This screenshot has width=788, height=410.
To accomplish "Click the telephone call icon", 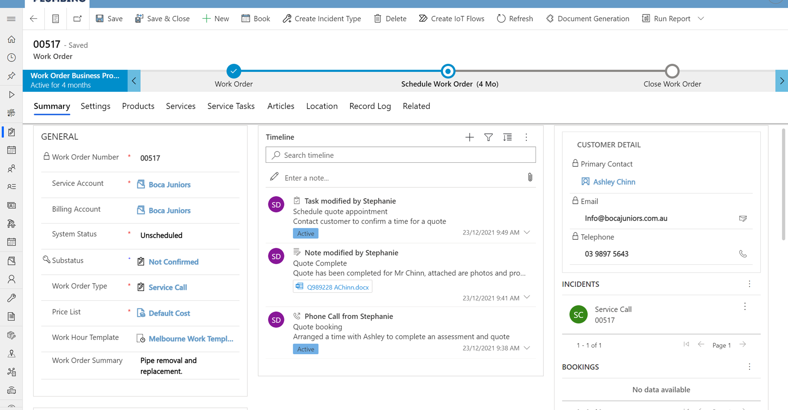I will pos(743,254).
